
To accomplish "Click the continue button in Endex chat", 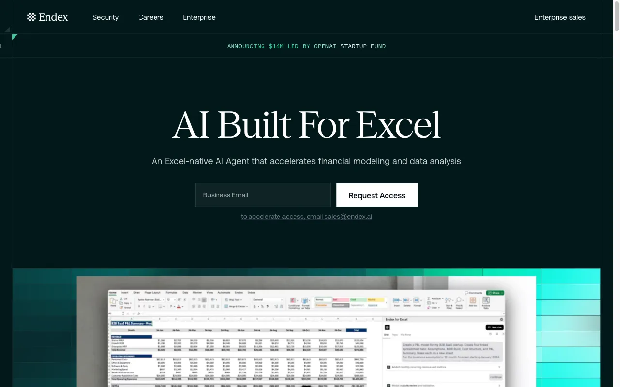I will (x=496, y=377).
